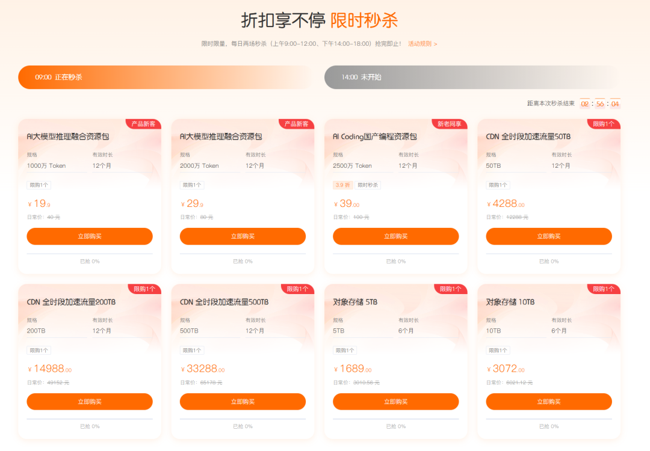Click the 已抢 0% progress bar on AI Coding card
This screenshot has height=451, width=650.
point(395,253)
